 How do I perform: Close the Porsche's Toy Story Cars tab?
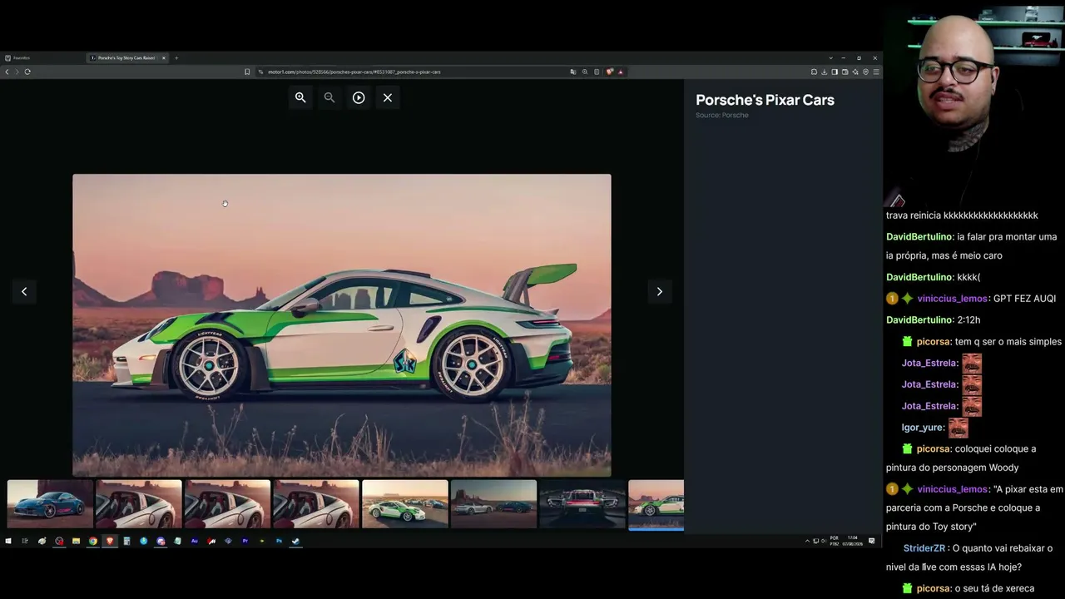(164, 58)
